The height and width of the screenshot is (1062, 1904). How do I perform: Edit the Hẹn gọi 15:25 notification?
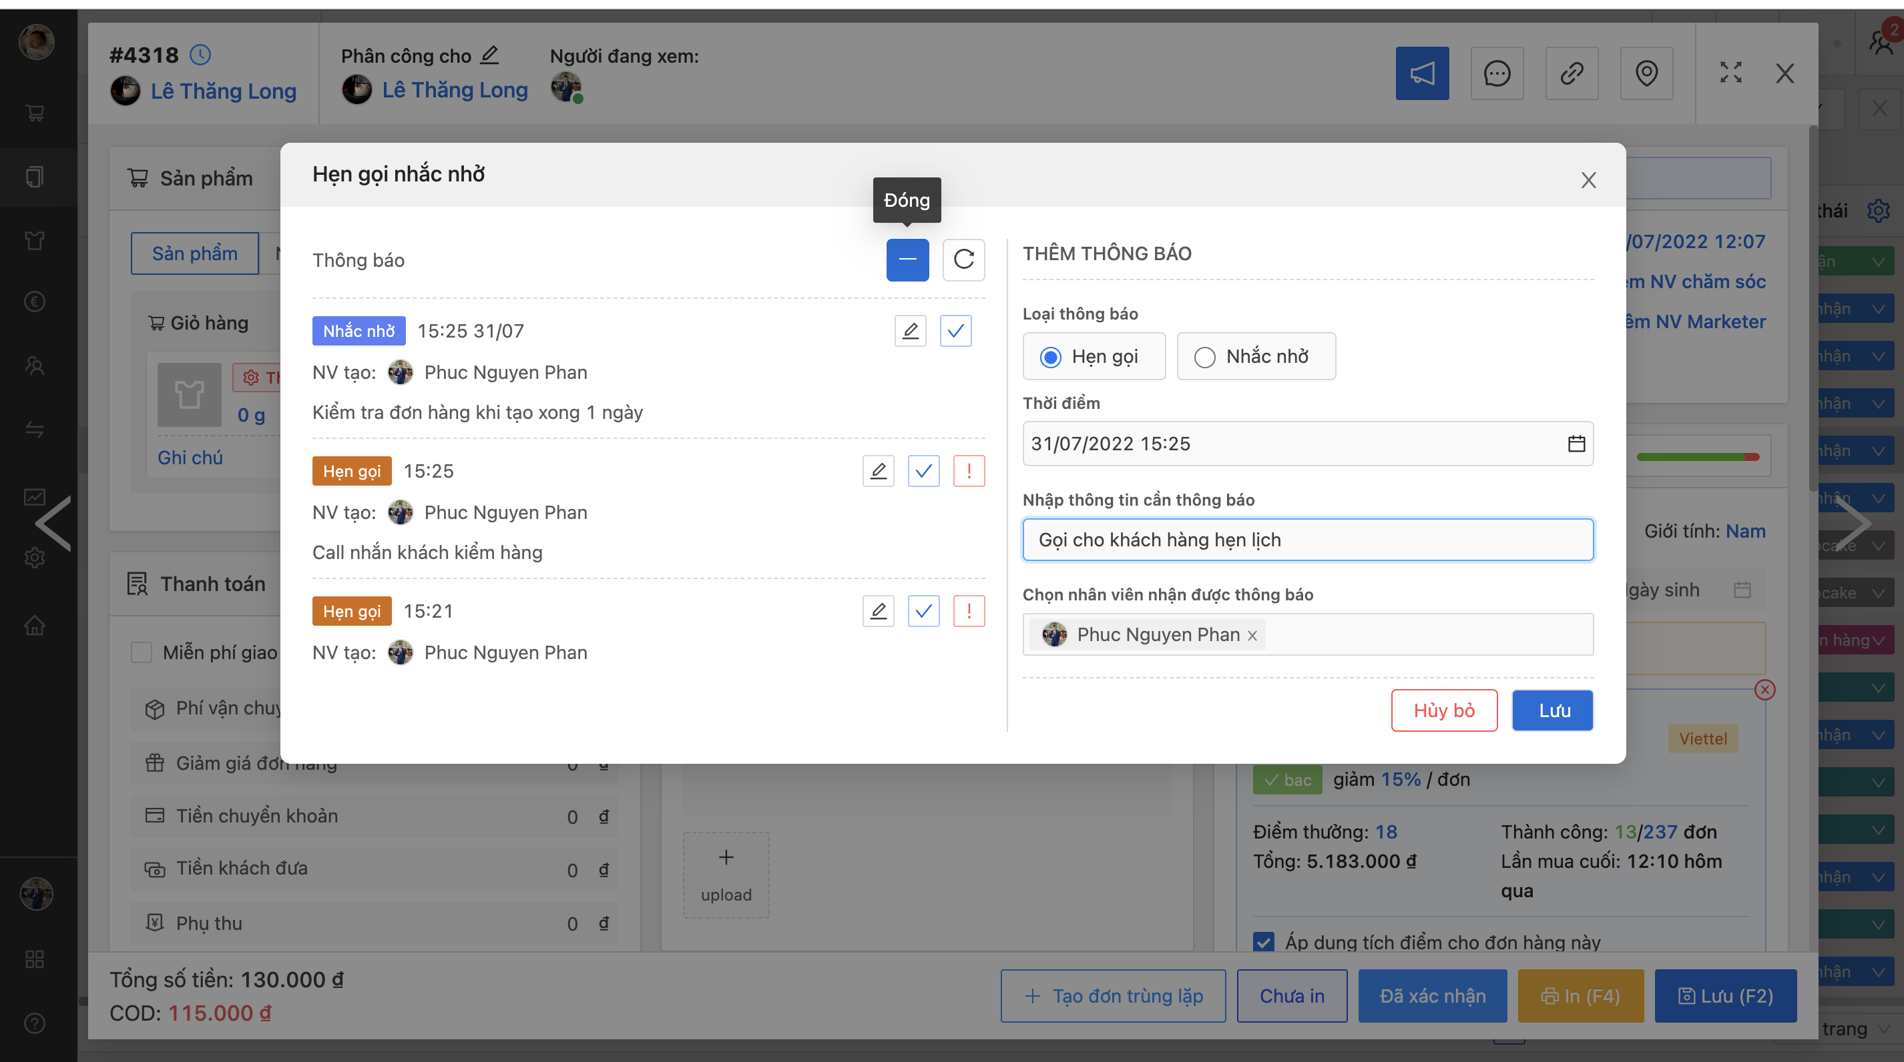878,470
